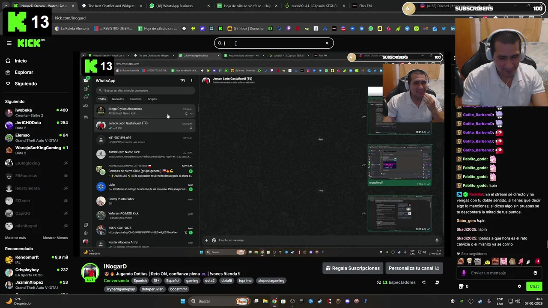Click the 11 Espectadores viewer count

click(x=396, y=282)
